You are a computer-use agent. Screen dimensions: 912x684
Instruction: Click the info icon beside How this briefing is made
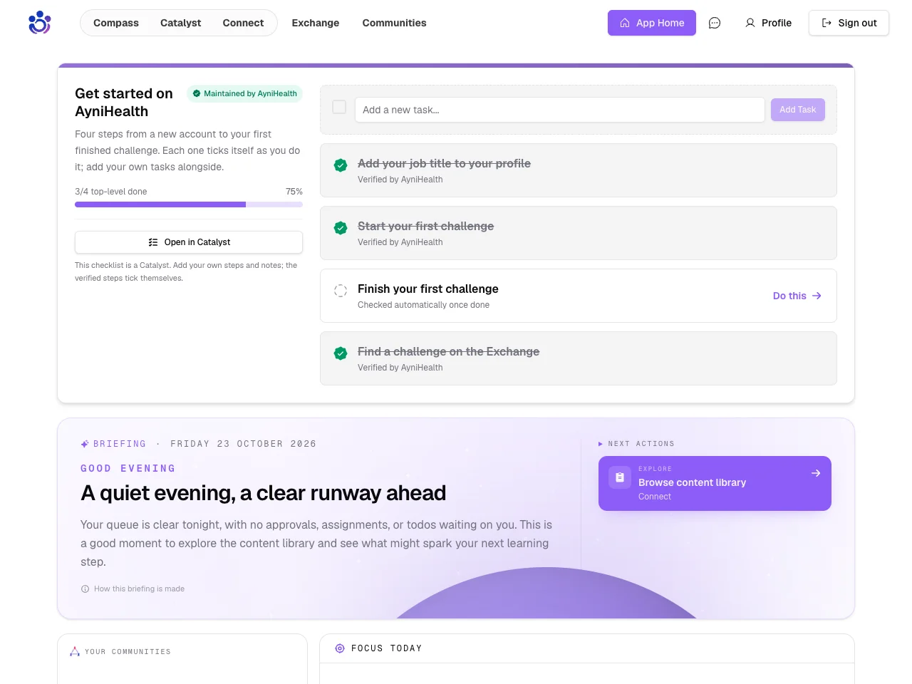click(85, 589)
